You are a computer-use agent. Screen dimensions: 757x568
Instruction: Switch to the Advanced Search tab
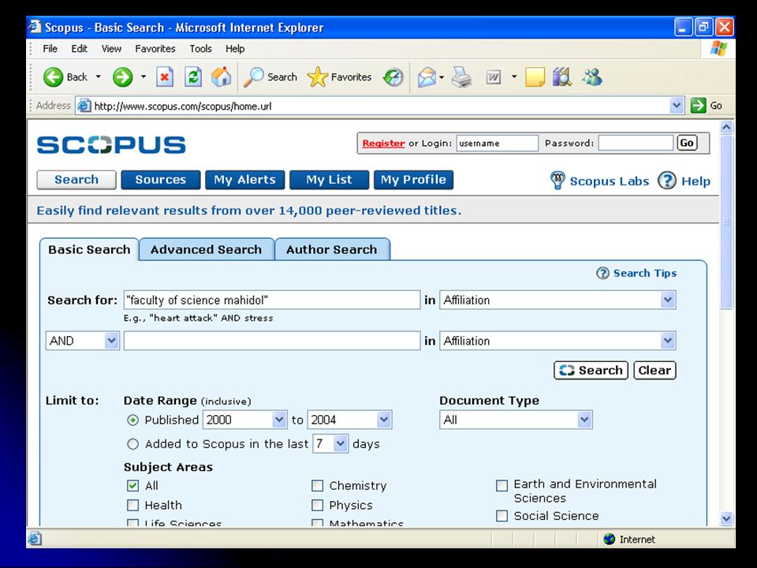pos(206,249)
